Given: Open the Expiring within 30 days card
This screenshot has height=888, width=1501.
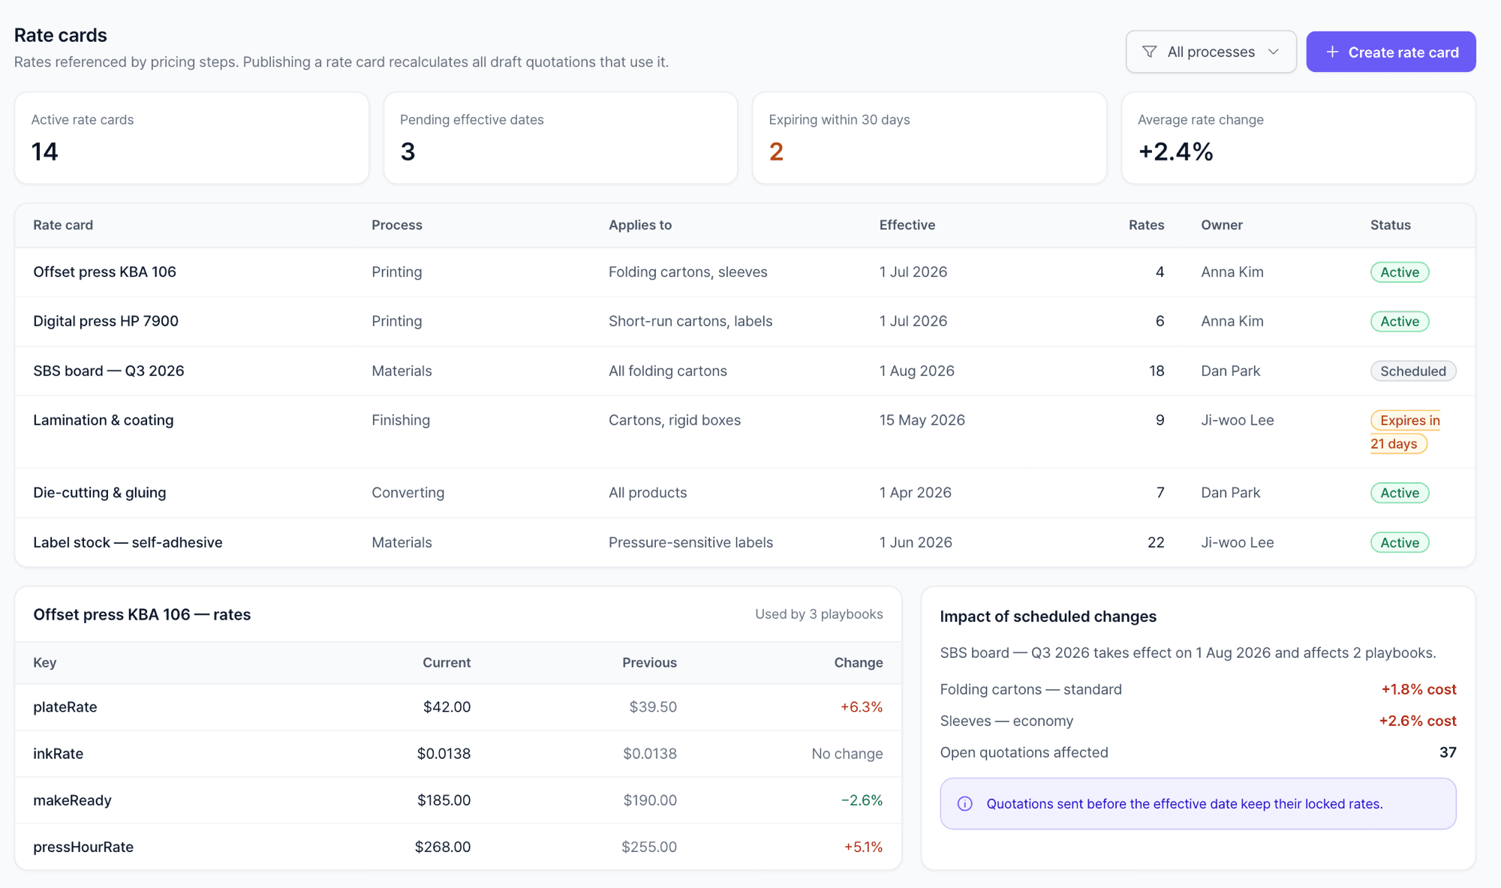Looking at the screenshot, I should (x=929, y=138).
